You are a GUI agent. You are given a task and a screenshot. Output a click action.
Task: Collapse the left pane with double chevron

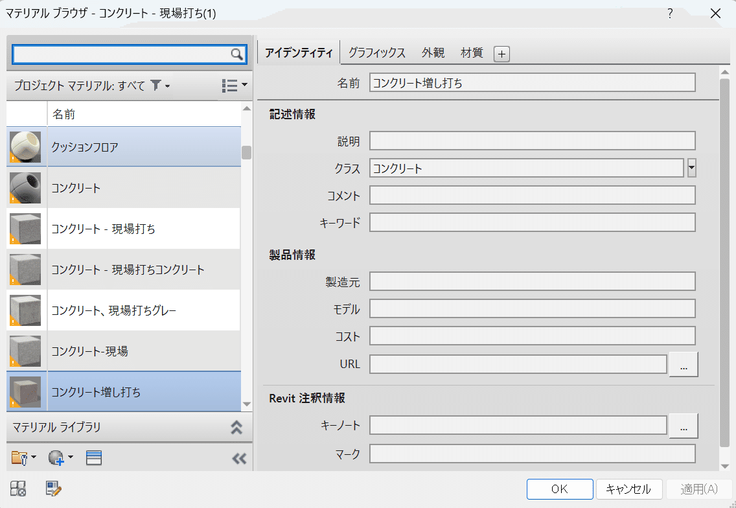(239, 458)
